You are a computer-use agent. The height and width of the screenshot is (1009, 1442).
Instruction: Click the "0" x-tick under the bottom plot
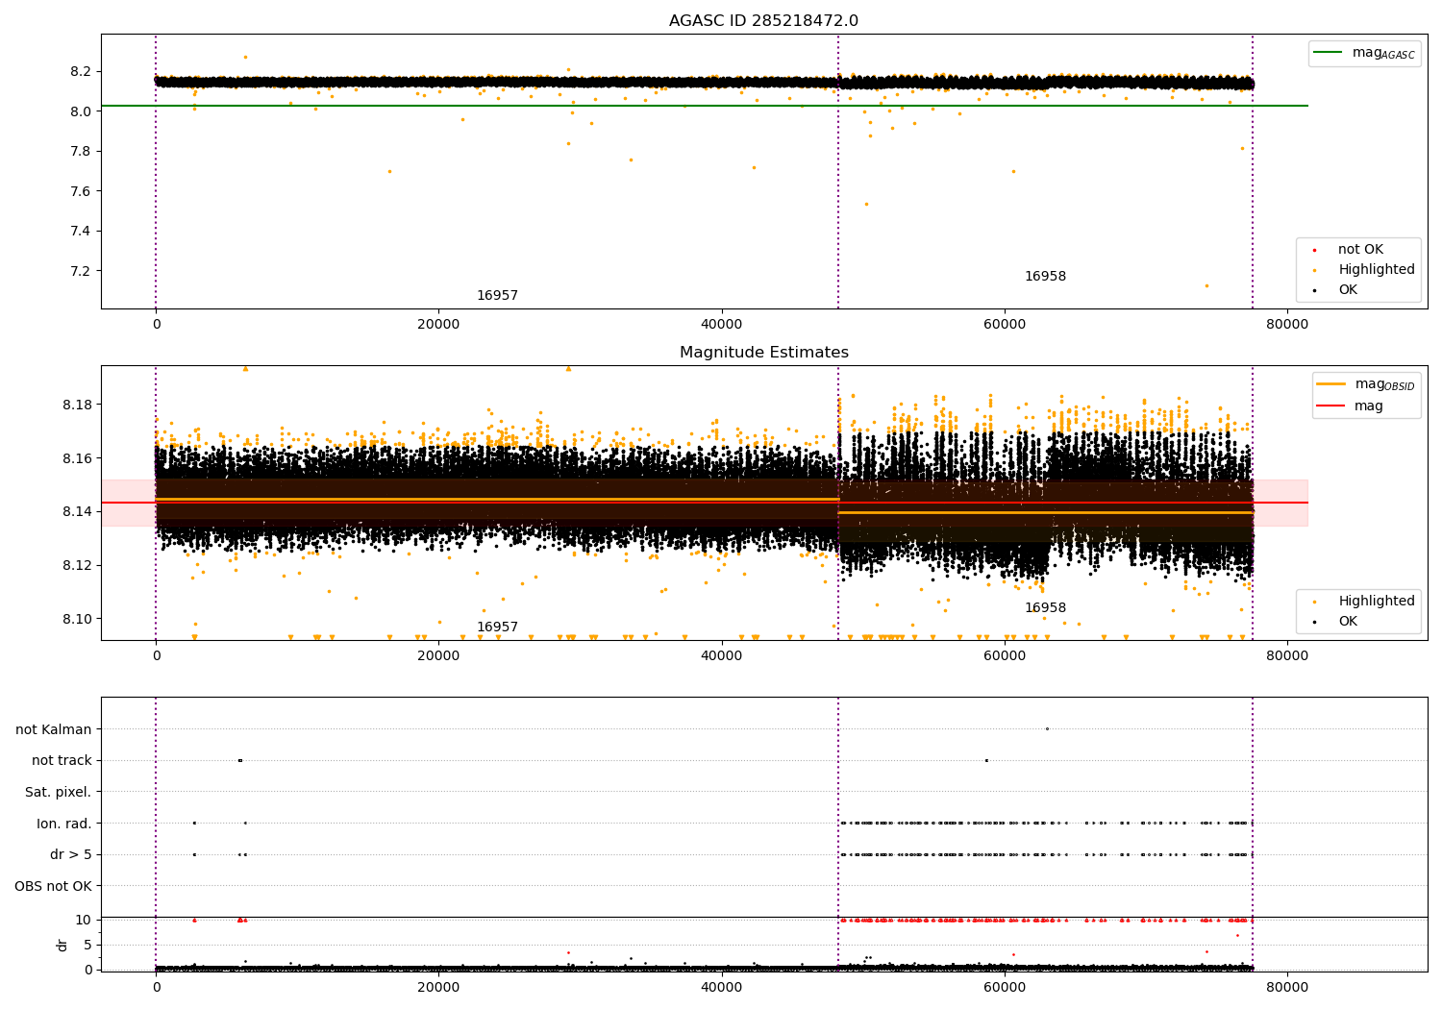[156, 988]
